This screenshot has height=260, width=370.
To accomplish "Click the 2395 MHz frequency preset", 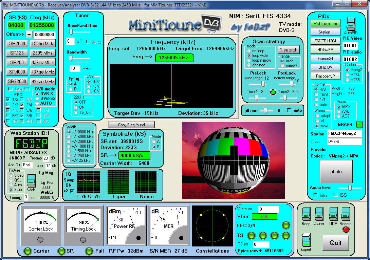I will [x=43, y=53].
